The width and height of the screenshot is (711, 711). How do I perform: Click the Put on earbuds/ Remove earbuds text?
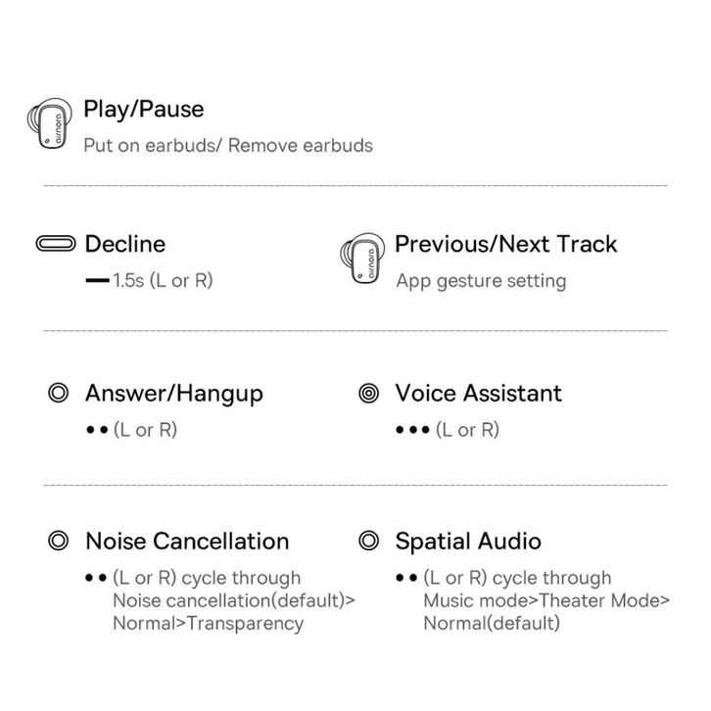[228, 146]
